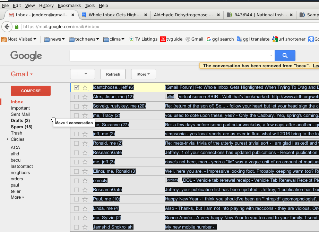Image resolution: width=319 pixels, height=232 pixels.
Task: Star the Jamshid Shokrollahi email
Action: [85, 227]
